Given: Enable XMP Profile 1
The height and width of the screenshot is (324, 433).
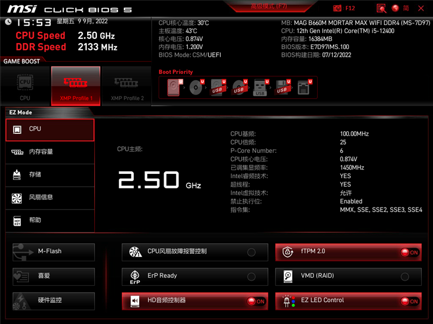Looking at the screenshot, I should pos(76,86).
